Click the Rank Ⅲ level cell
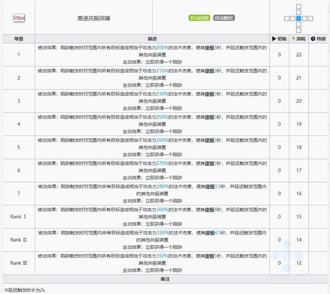 click(x=19, y=263)
